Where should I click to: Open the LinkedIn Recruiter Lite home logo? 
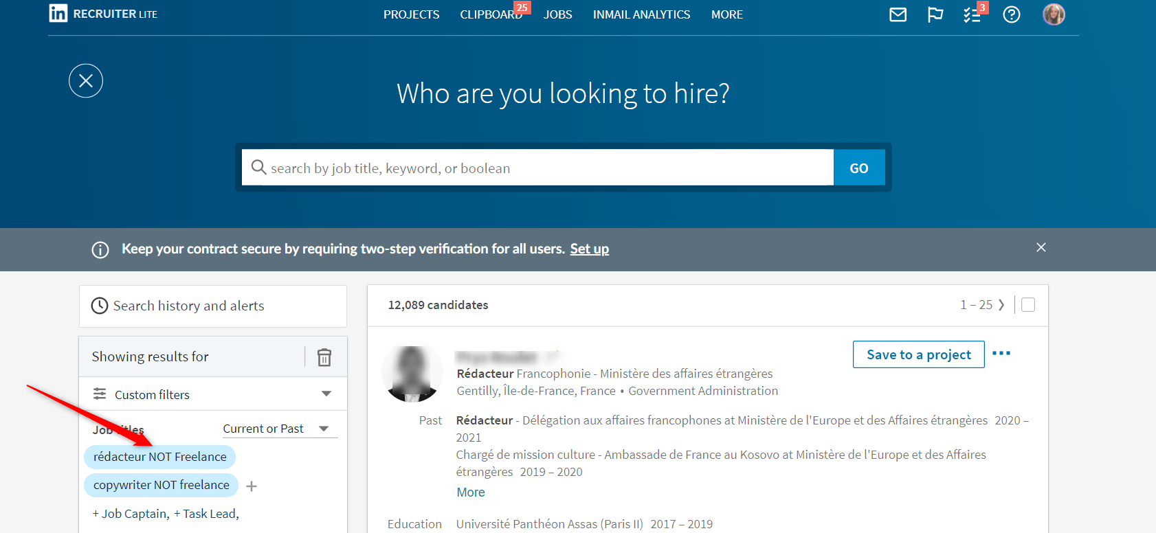tap(103, 14)
